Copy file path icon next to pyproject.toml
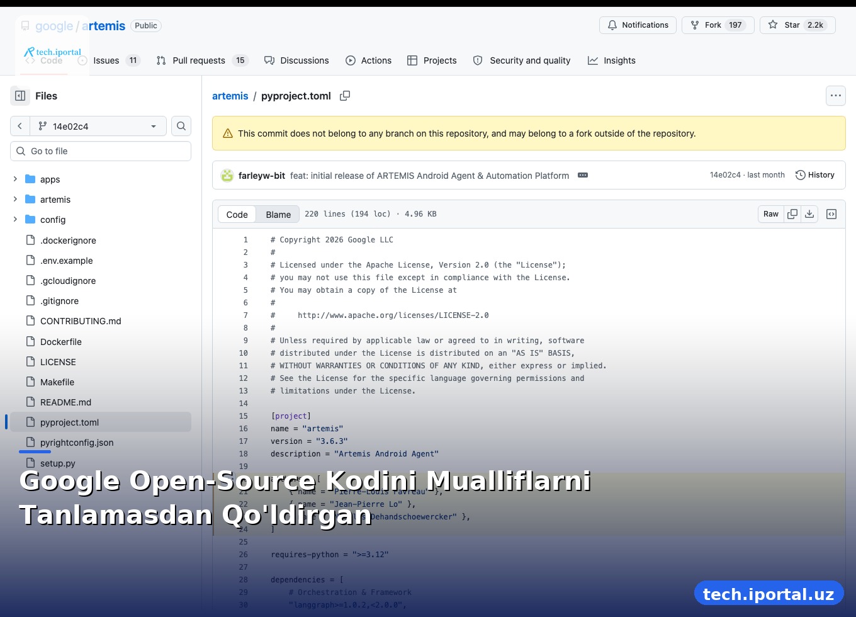 pos(345,96)
